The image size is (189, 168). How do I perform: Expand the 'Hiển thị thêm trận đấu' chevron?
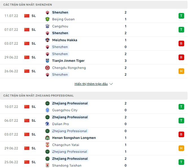tap(111, 84)
